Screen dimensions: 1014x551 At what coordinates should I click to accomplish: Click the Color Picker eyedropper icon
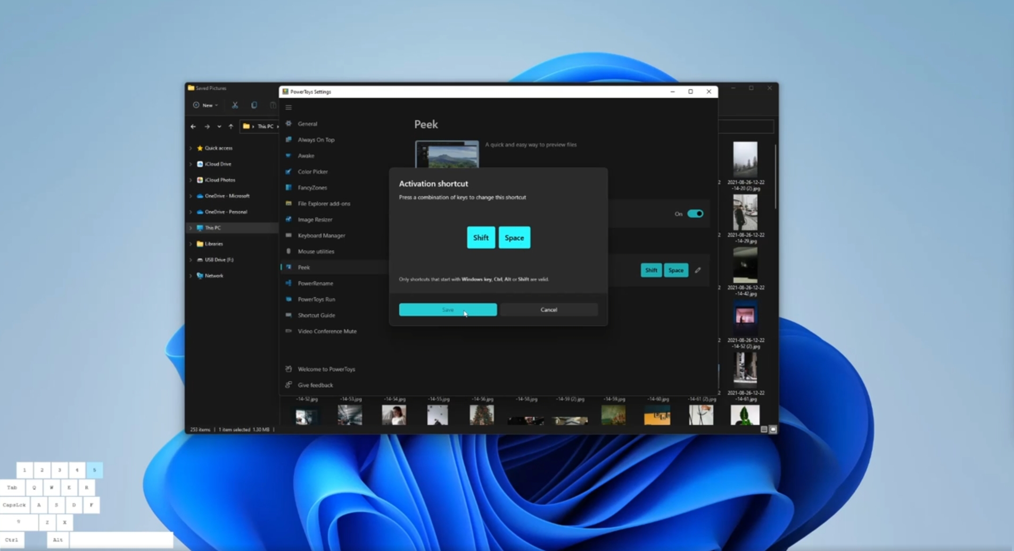(288, 171)
